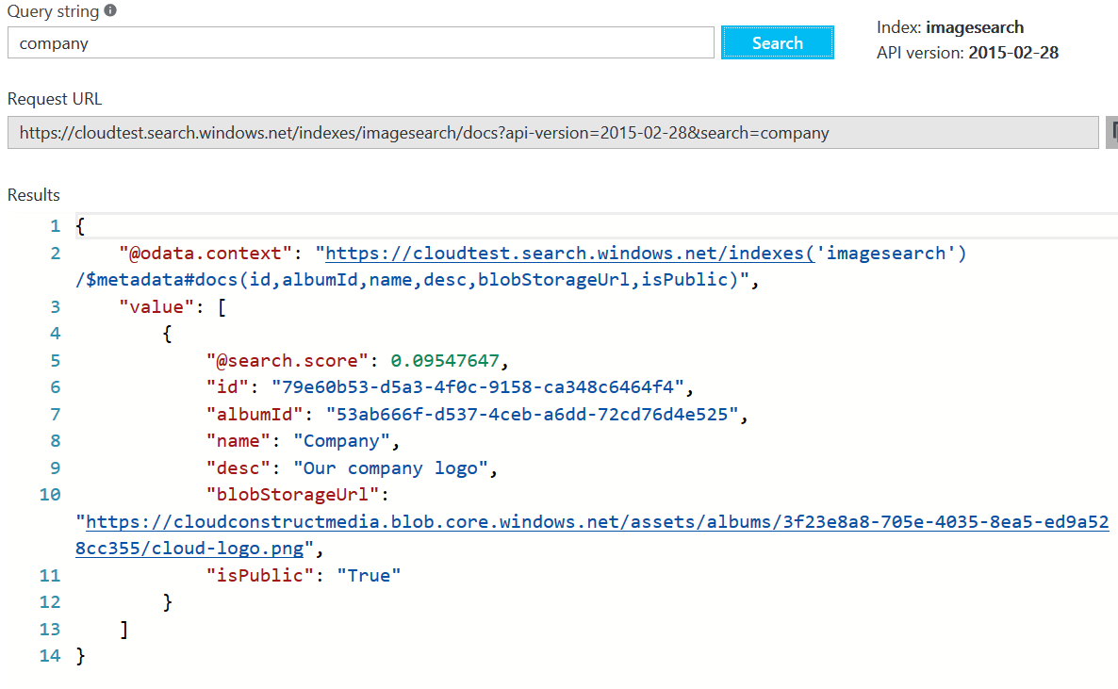Click the copy icon beside Request URL
The height and width of the screenshot is (689, 1118).
point(1112,133)
